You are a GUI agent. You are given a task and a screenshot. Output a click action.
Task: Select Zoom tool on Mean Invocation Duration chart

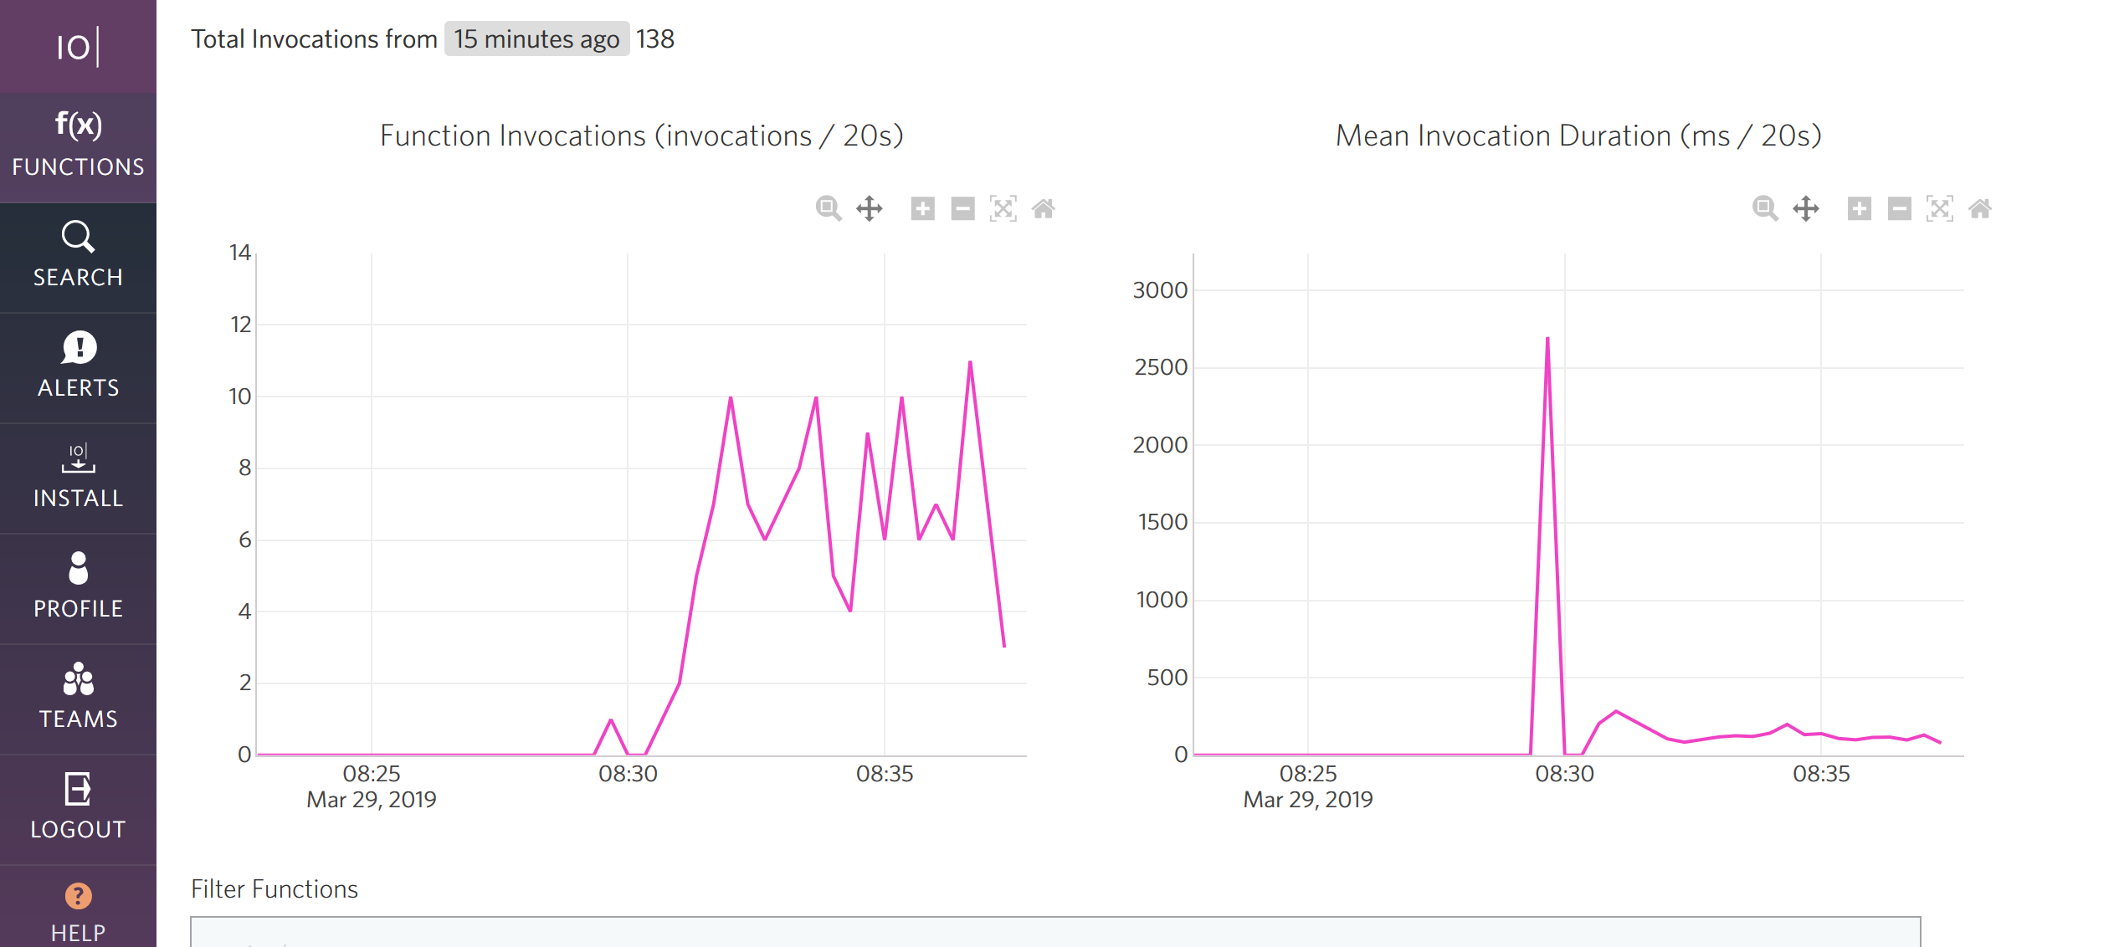tap(1765, 208)
